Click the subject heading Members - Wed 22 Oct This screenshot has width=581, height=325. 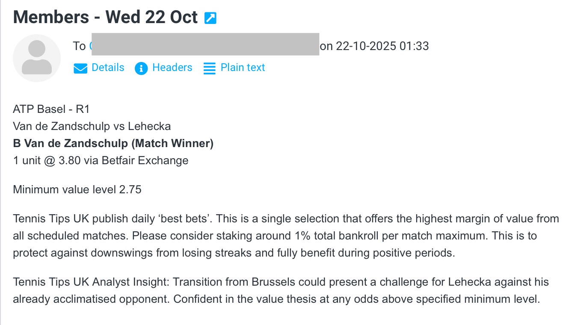(x=105, y=17)
